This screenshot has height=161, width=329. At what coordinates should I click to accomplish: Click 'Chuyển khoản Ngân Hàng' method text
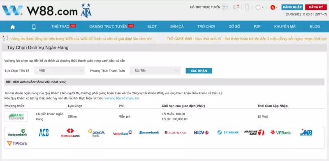click(x=50, y=117)
